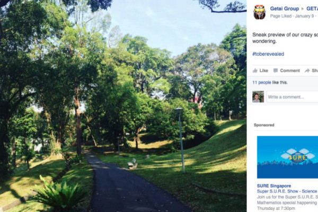The image size is (318, 212).
Task: Click the Comment button text
Action: click(x=290, y=70)
